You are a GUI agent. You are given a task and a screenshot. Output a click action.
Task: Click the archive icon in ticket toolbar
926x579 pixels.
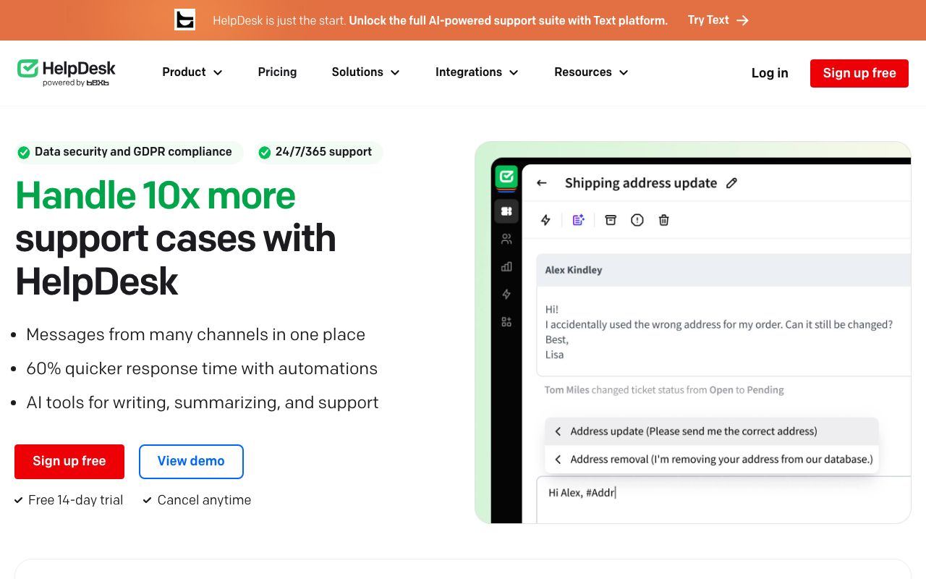(x=611, y=220)
